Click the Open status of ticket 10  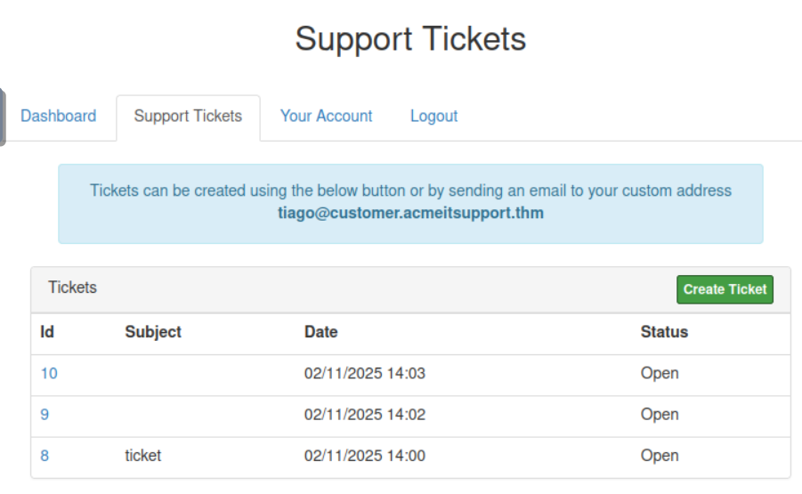coord(660,373)
